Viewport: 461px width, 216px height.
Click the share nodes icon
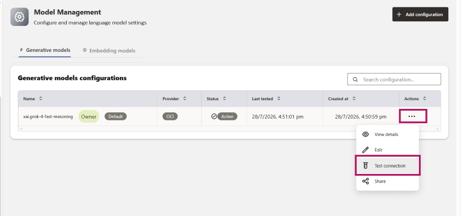coord(365,181)
